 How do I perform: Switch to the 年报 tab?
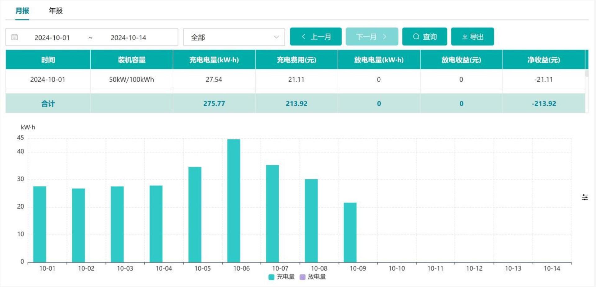pyautogui.click(x=56, y=11)
